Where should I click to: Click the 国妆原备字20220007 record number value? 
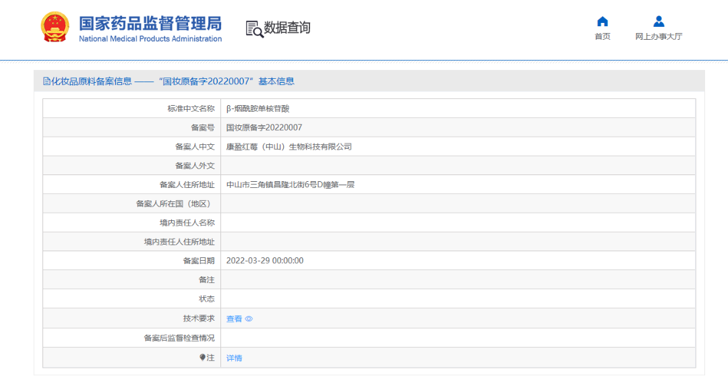tap(264, 127)
